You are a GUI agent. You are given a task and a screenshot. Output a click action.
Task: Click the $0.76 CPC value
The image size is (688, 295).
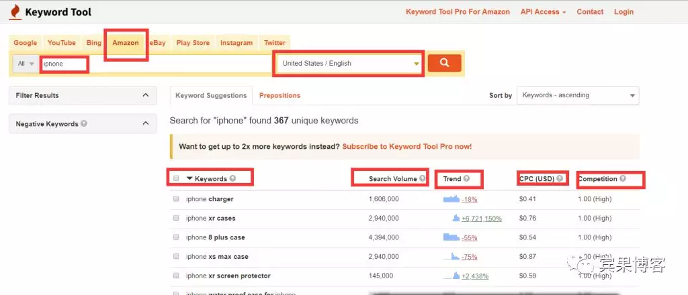click(527, 218)
